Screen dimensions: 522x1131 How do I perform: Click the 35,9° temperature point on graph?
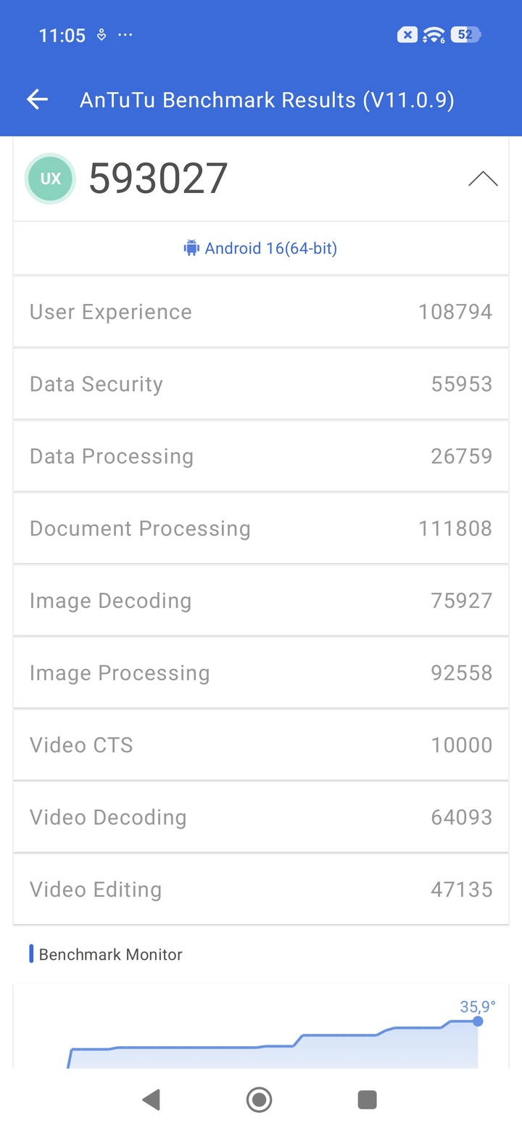click(x=478, y=1021)
